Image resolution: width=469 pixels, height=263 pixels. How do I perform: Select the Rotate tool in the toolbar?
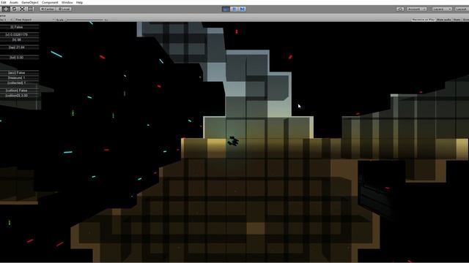(14, 9)
